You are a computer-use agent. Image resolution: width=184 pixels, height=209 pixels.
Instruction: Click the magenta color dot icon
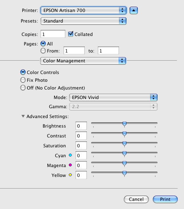(70, 165)
